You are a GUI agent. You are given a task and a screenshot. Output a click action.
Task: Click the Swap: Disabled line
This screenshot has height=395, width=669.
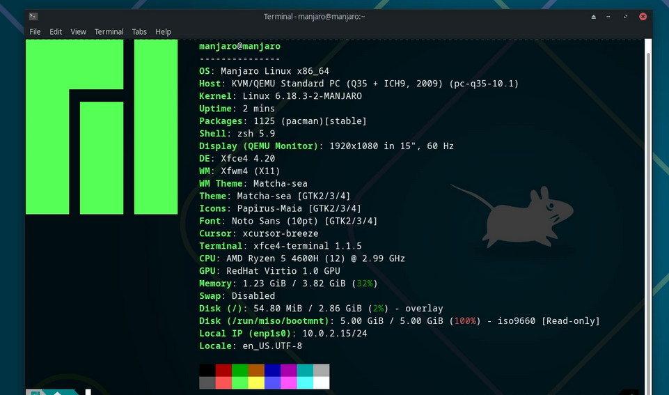(237, 295)
